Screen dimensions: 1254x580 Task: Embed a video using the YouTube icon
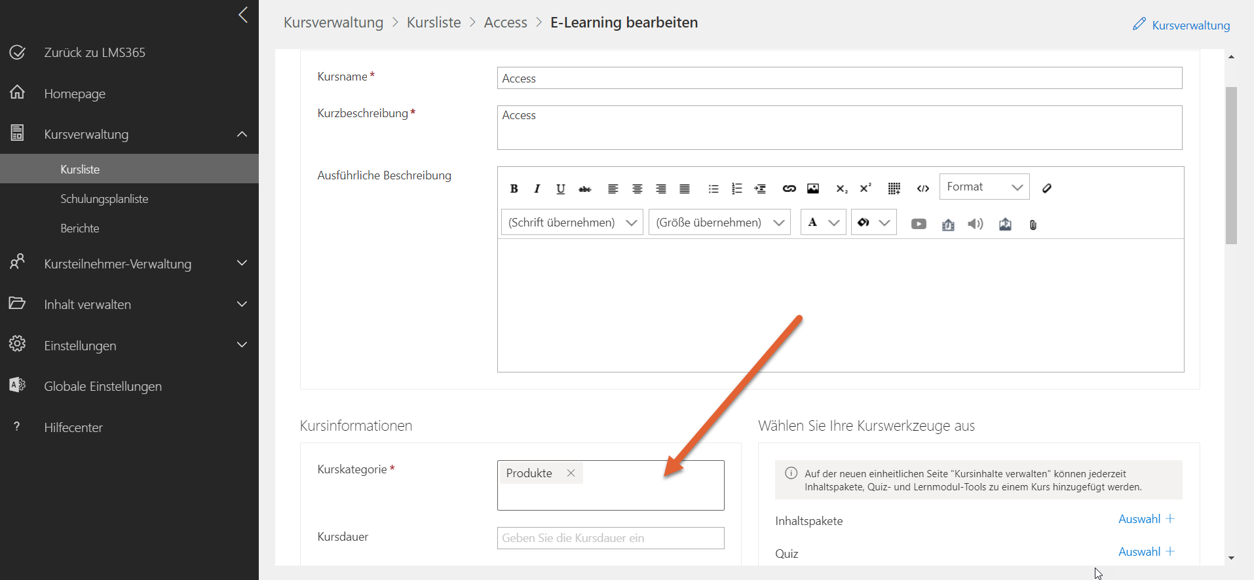click(919, 224)
